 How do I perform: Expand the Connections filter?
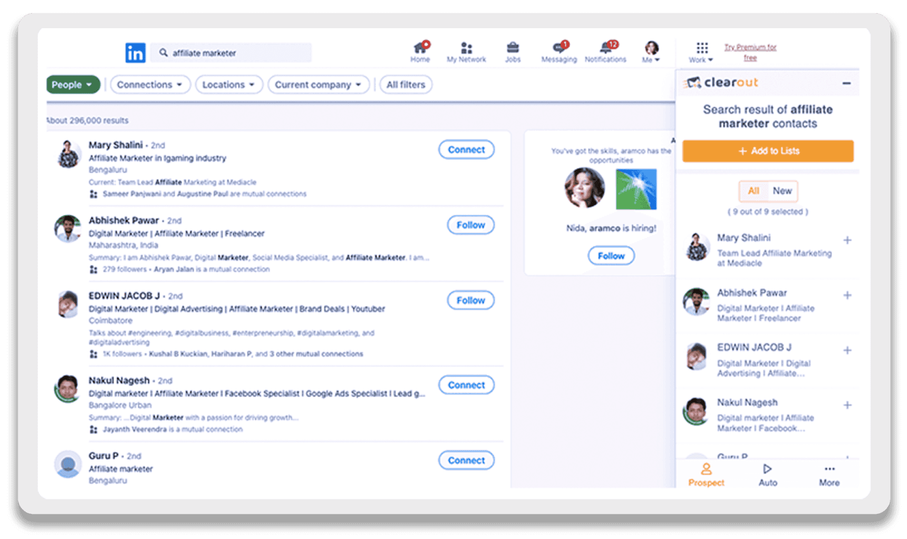[150, 85]
